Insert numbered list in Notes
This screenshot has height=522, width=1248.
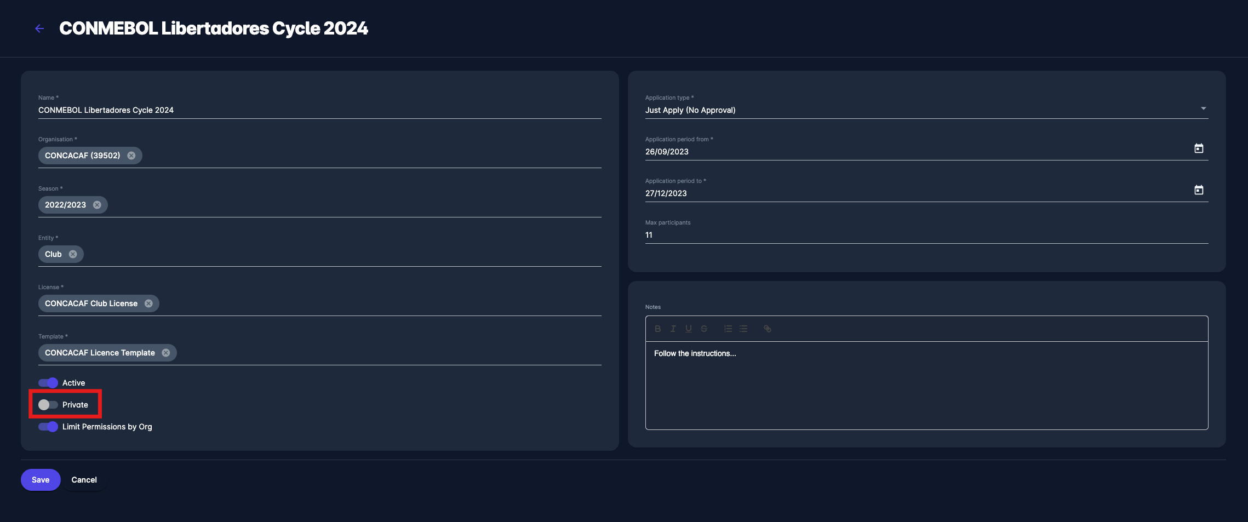point(728,329)
